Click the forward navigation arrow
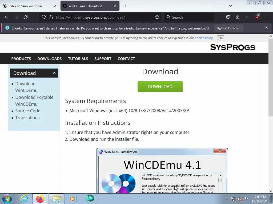This screenshot has height=204, width=273. point(16,17)
